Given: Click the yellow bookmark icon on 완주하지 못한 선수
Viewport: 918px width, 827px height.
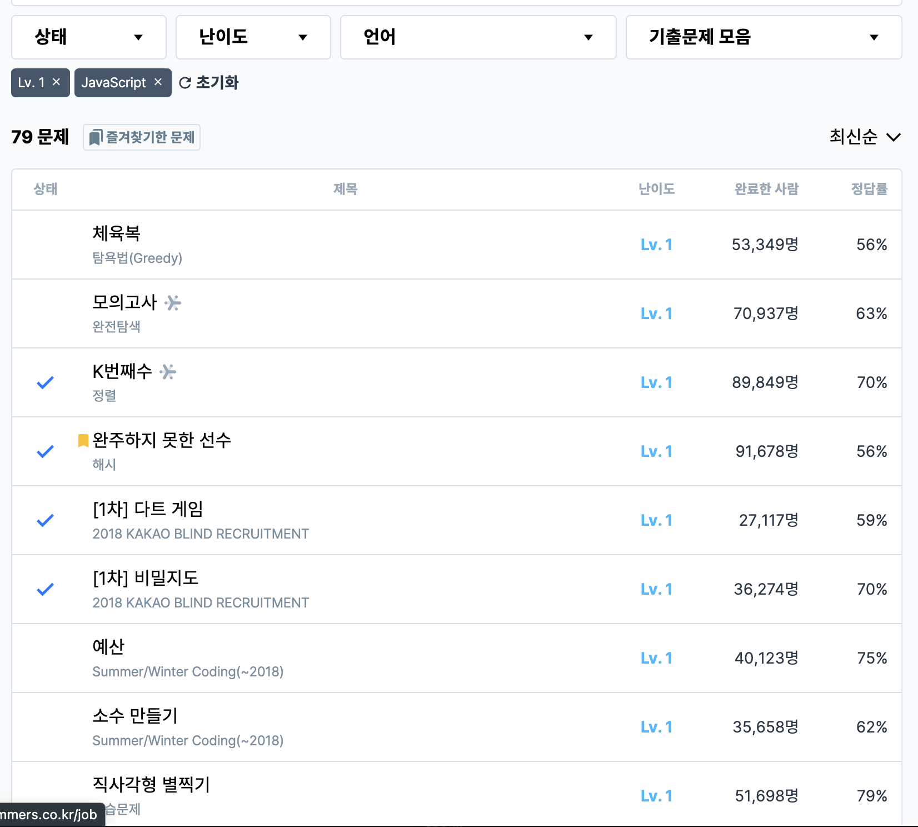Looking at the screenshot, I should click(x=83, y=440).
